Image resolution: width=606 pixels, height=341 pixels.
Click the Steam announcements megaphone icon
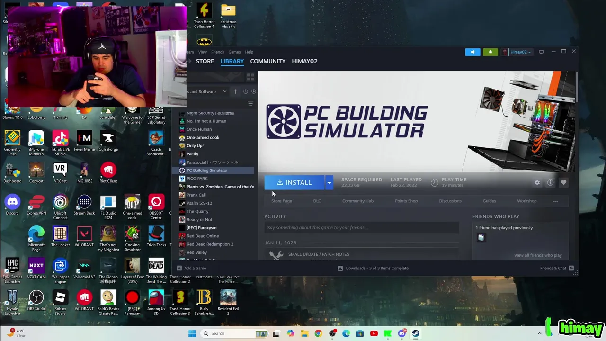[x=472, y=52]
